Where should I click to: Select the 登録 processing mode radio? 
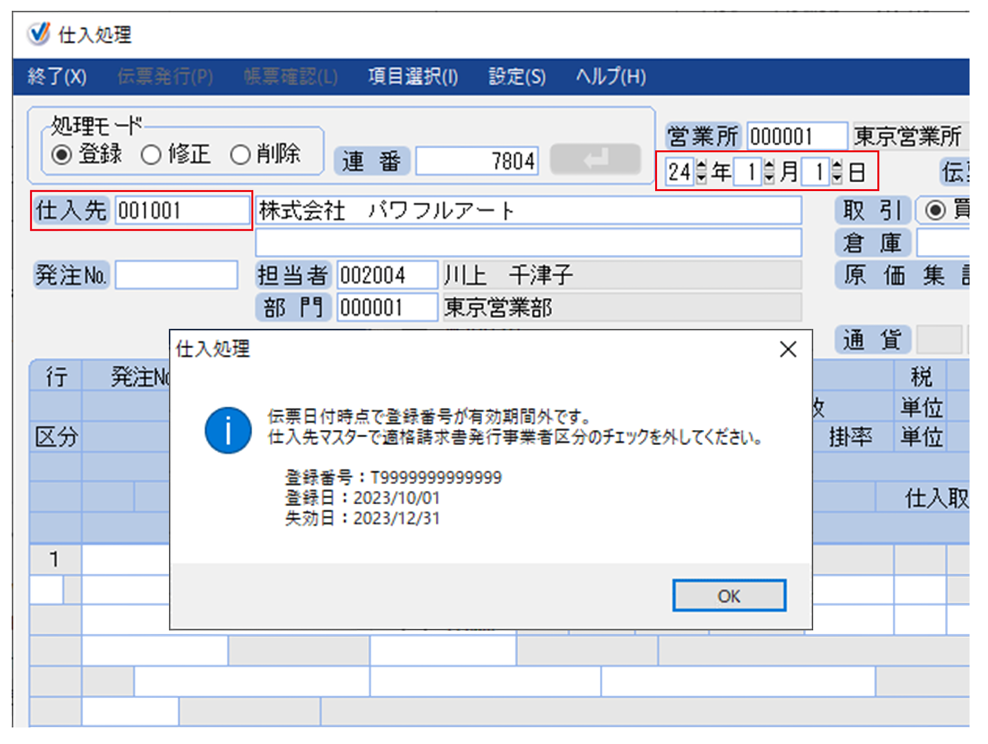click(x=62, y=155)
